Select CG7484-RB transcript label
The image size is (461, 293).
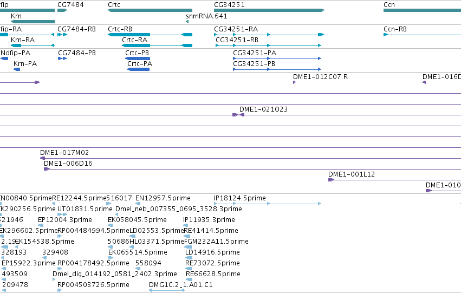tap(77, 29)
